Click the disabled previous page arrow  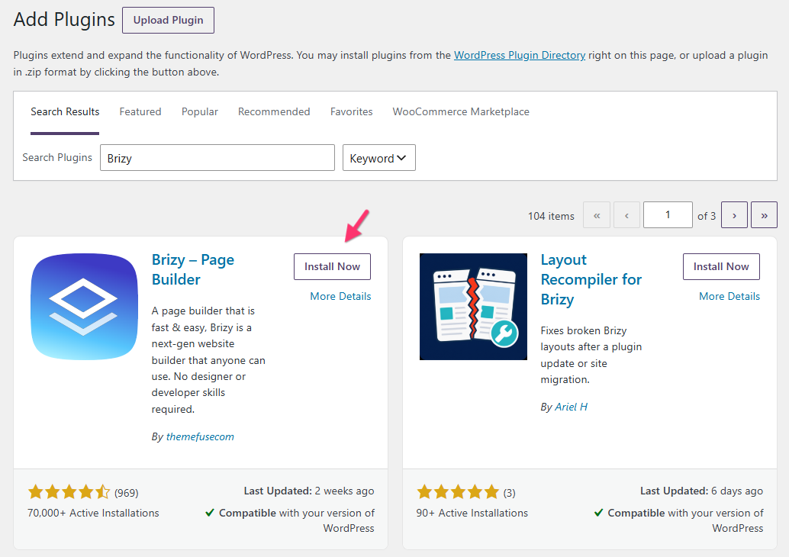pyautogui.click(x=626, y=215)
